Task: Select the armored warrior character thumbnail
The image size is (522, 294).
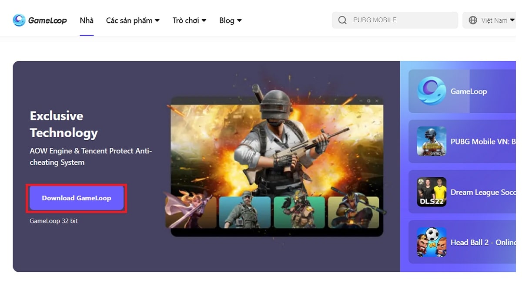Action: coord(354,212)
